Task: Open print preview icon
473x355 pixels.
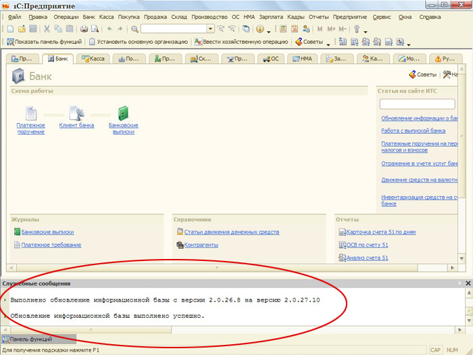Action: [95, 29]
